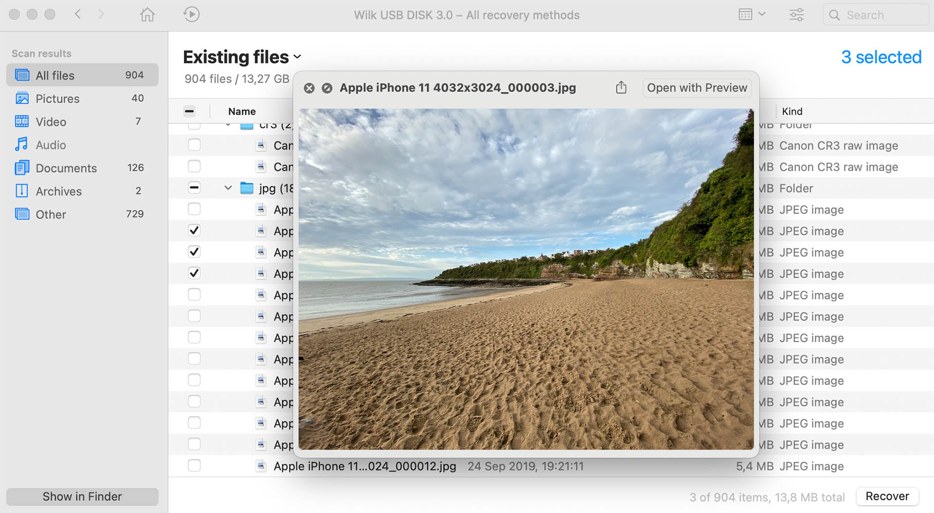Click file icon of Apple iPhone 11...024_000012.jpg
Viewport: 934px width, 513px height.
(x=261, y=466)
